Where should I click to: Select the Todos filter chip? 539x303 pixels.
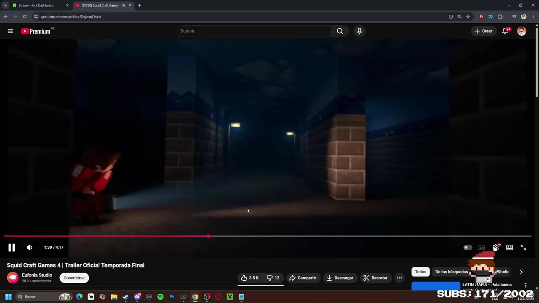[421, 272]
